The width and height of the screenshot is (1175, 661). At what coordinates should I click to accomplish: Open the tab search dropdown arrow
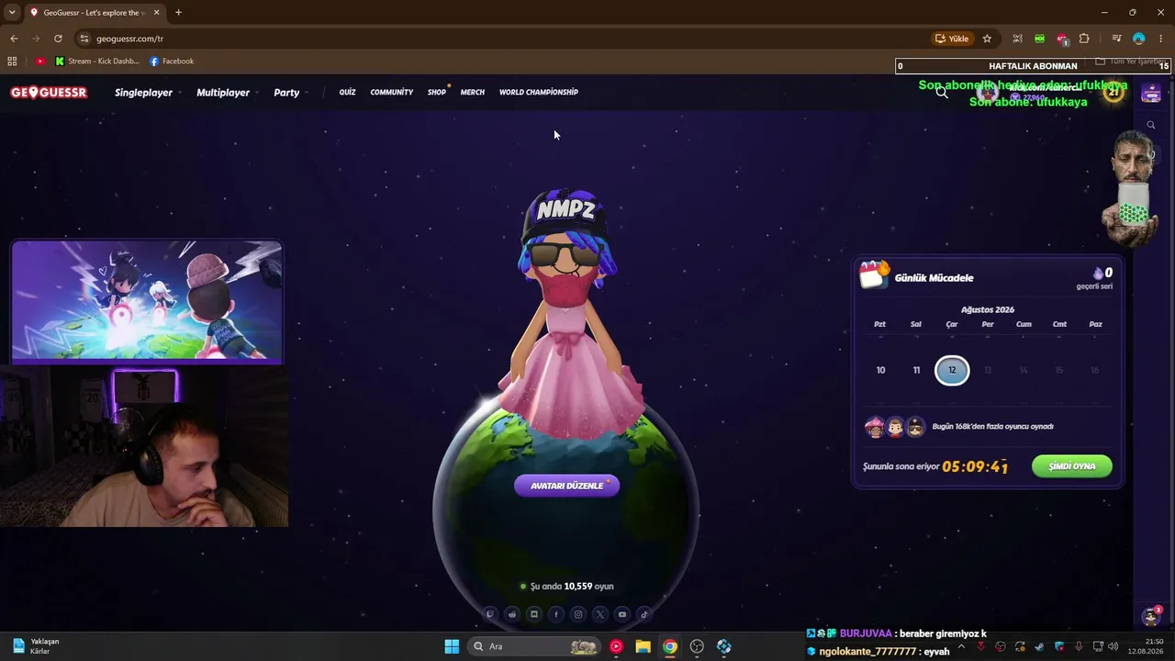[x=12, y=13]
